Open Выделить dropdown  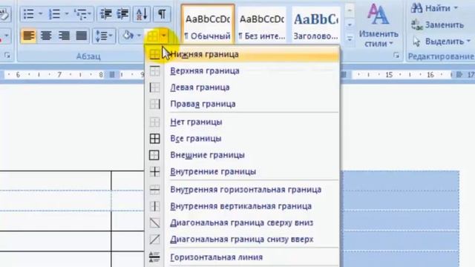(x=441, y=42)
